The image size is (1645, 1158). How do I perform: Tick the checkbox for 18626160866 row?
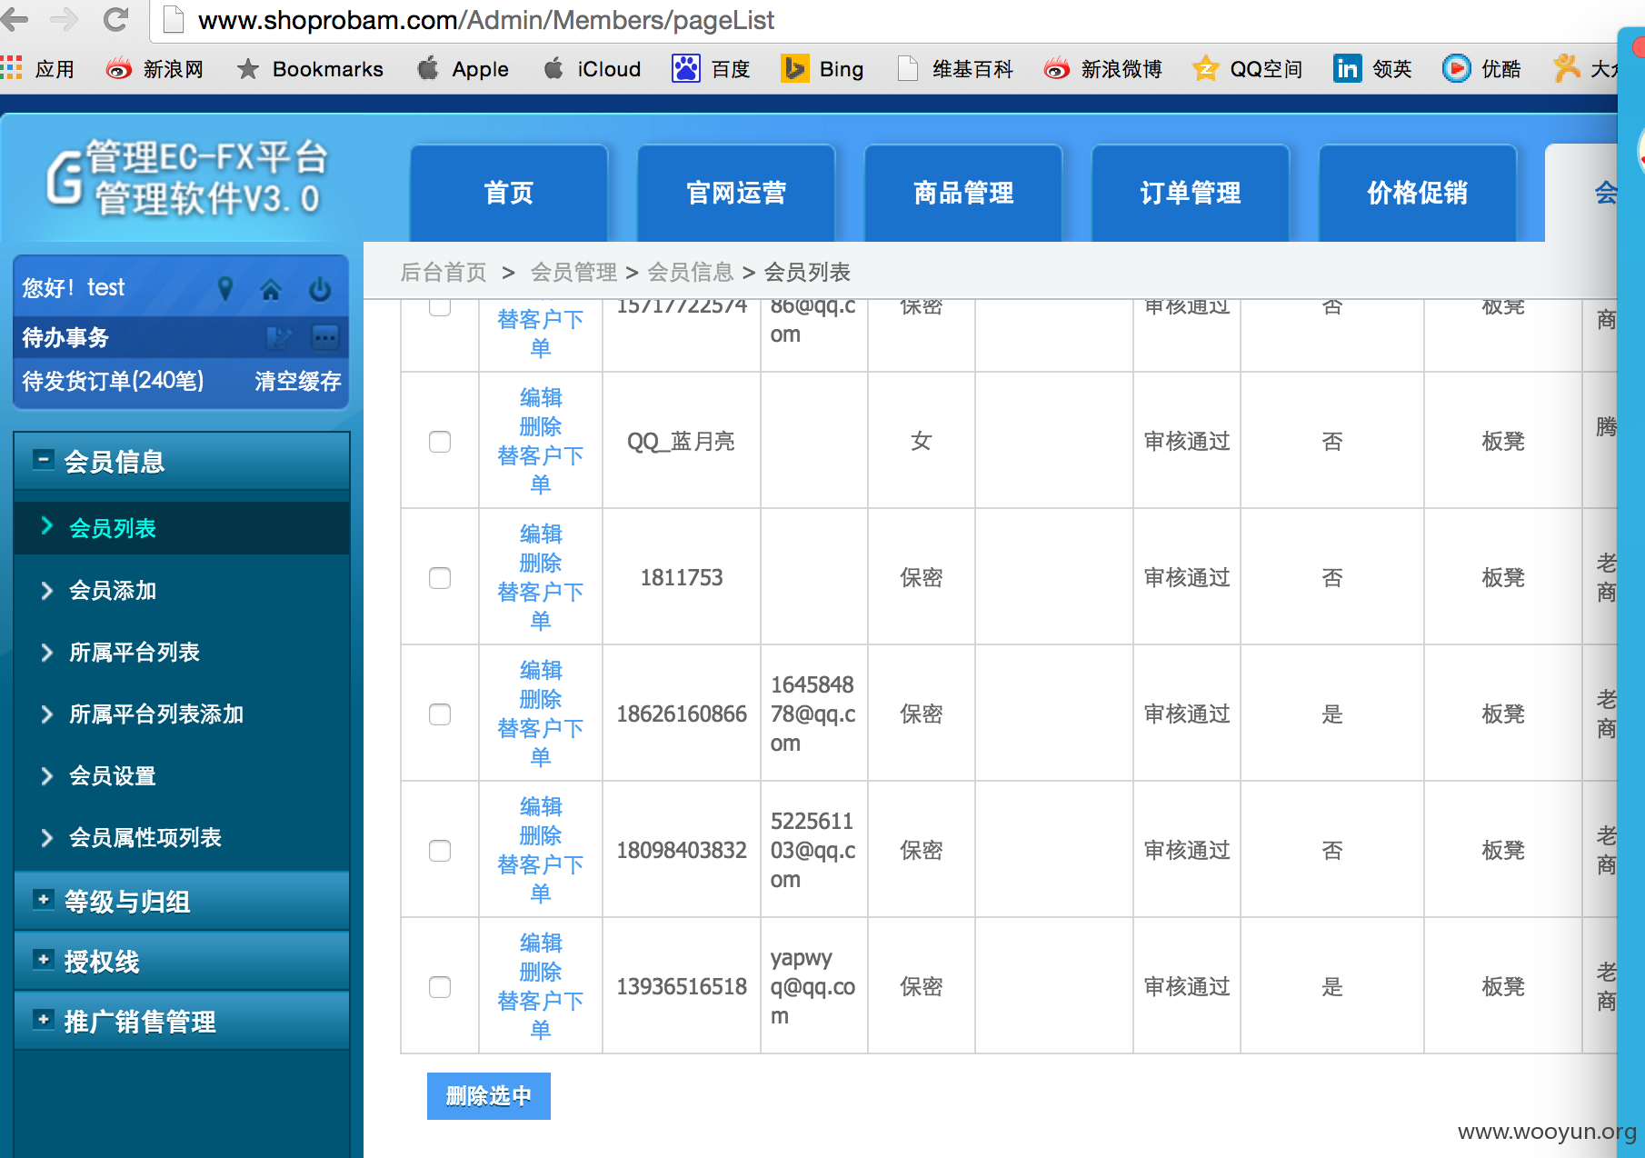click(x=440, y=714)
